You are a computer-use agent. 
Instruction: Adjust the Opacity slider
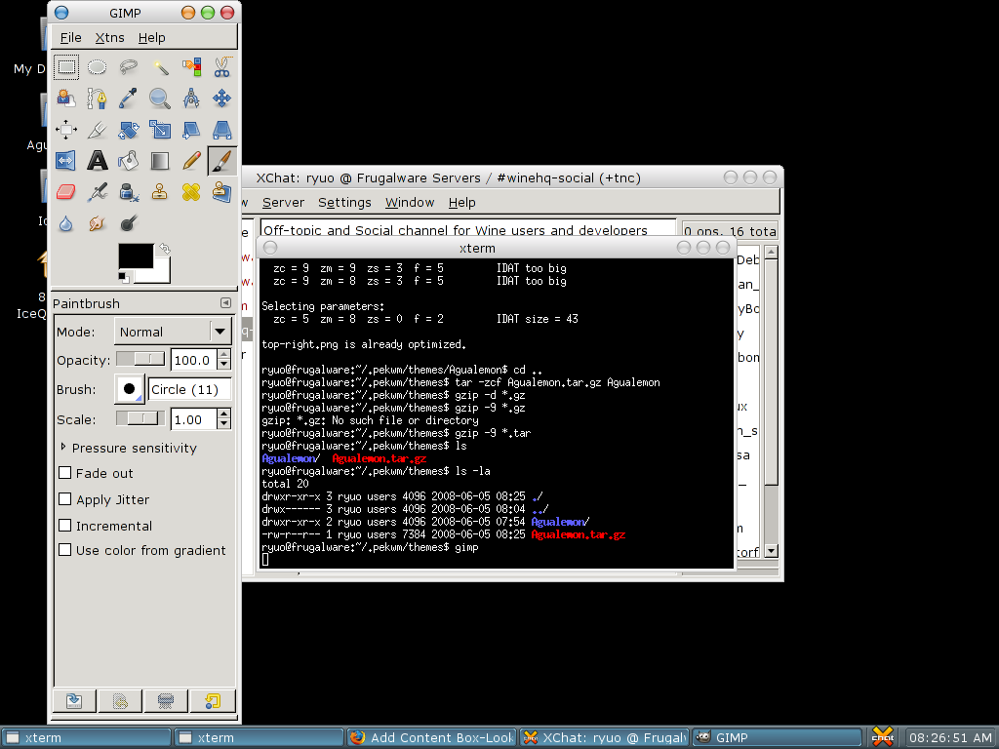(140, 359)
